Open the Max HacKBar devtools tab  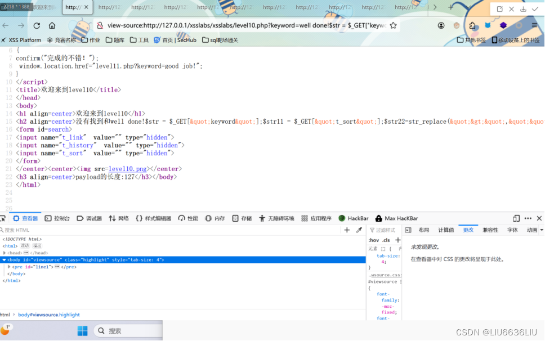pyautogui.click(x=396, y=218)
